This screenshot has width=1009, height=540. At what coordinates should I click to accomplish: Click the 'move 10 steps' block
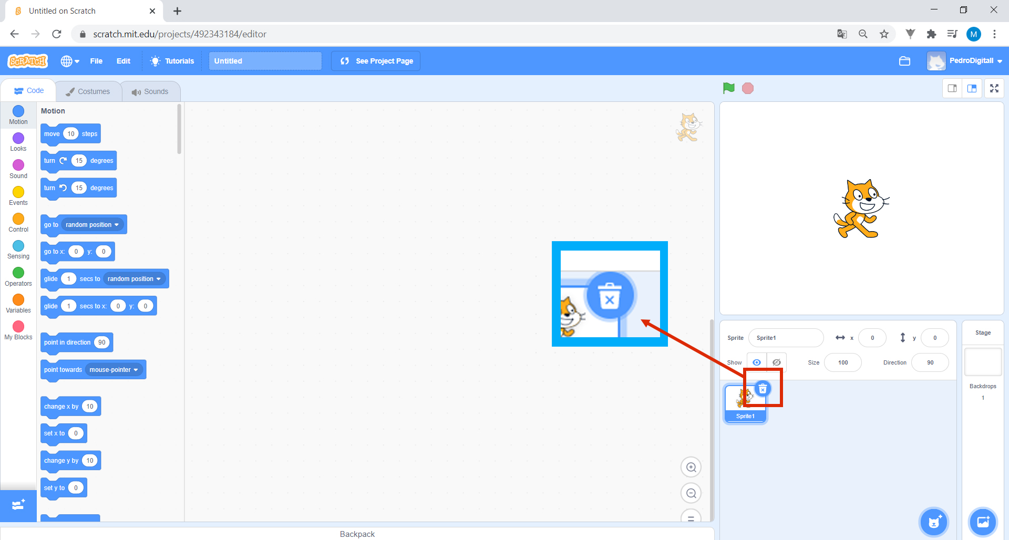(x=70, y=134)
